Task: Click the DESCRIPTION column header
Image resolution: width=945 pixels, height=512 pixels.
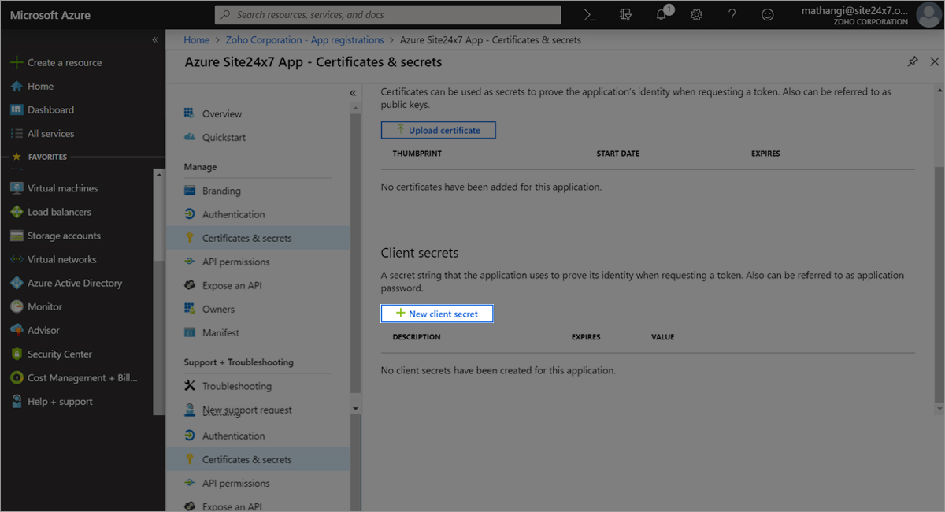Action: click(417, 337)
